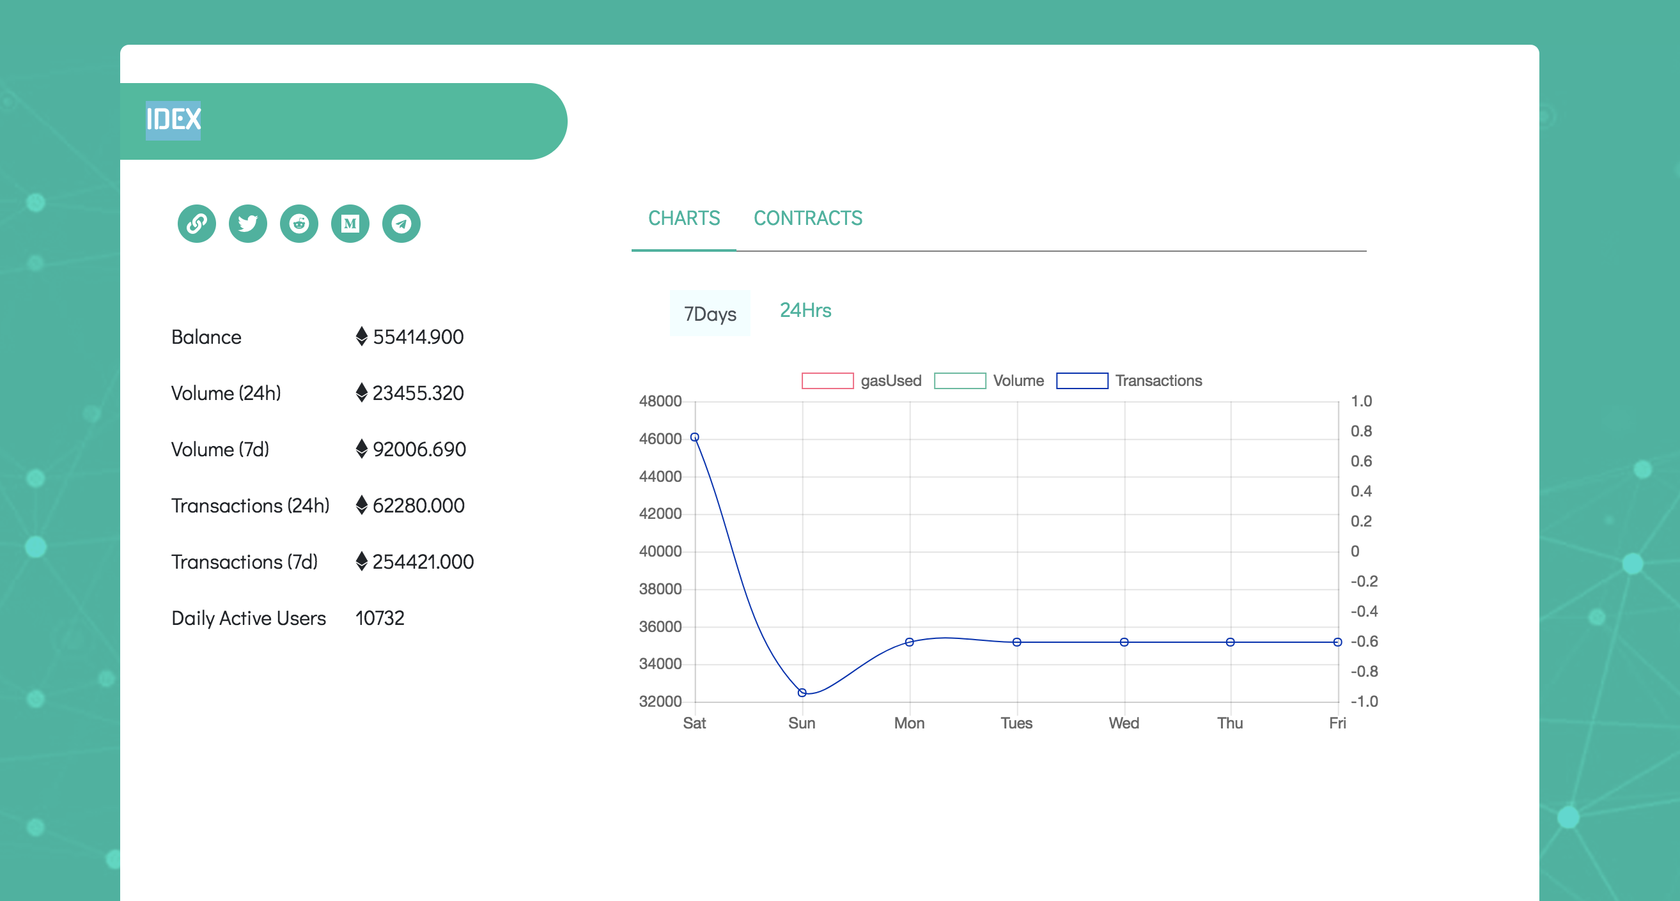Click the Ethereum icon beside Volume (24h)

(x=361, y=392)
